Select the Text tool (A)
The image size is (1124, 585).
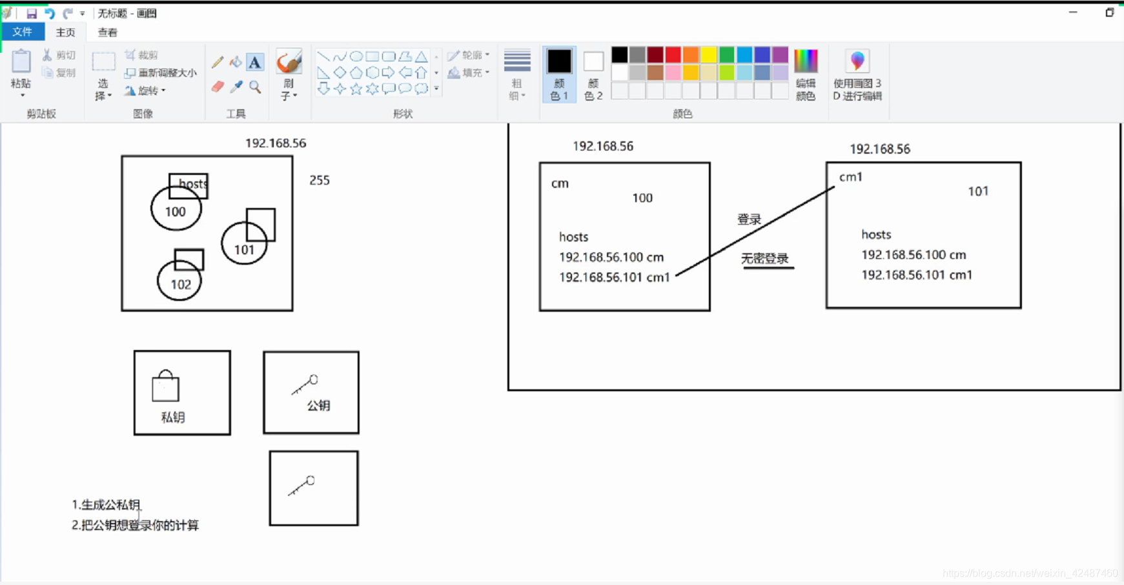[255, 63]
